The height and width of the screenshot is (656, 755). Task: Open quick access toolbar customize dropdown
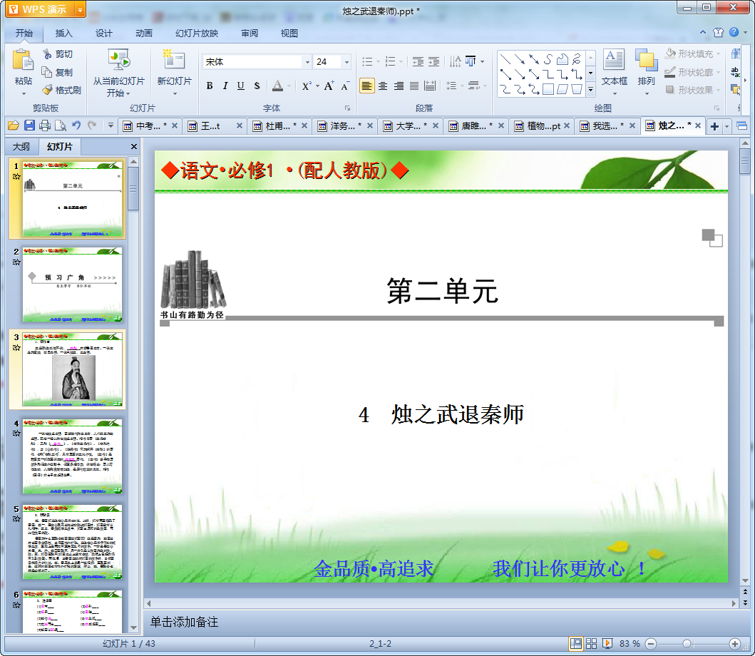tap(111, 125)
